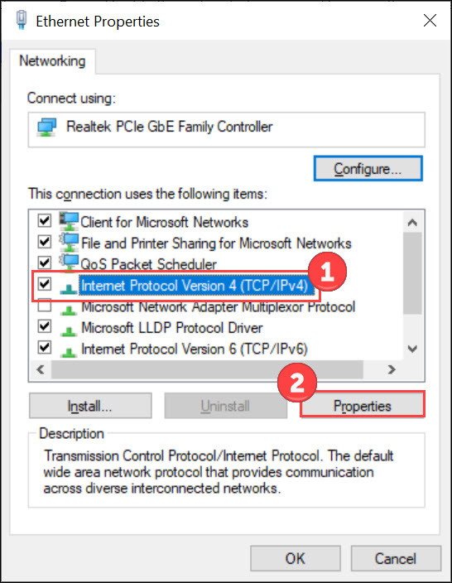Click the Install... button
Viewport: 452px width, 583px height.
(x=90, y=406)
